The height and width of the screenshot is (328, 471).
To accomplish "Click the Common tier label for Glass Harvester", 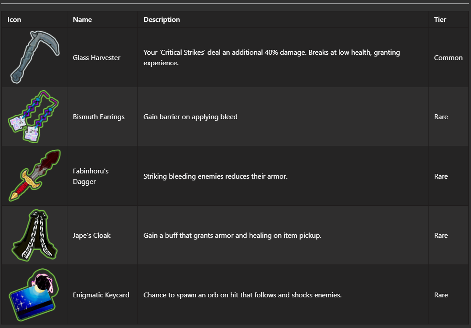I will [448, 58].
